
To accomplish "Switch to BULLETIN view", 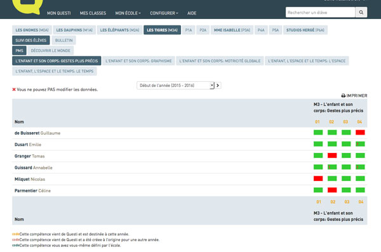I will click(x=63, y=41).
